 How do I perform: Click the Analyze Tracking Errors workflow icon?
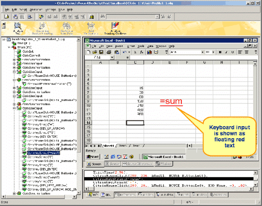tap(115, 28)
